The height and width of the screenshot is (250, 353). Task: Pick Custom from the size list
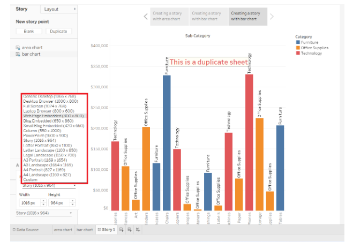pos(31,179)
